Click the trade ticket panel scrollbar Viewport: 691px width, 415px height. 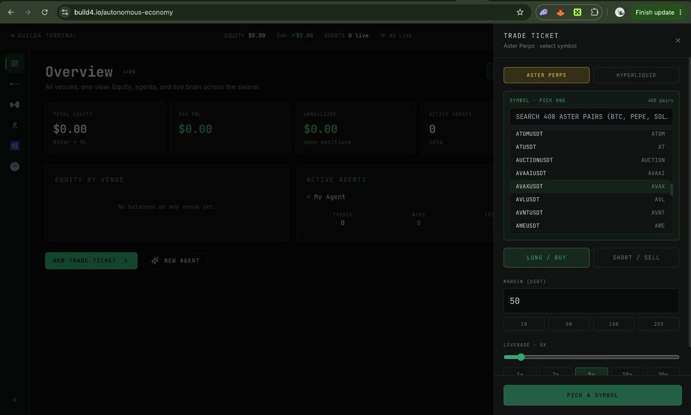tap(689, 201)
